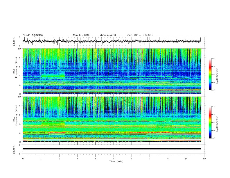Click time axis tick label "10" at the axis end
Viewport: 230px width, 178px height.
coord(204,159)
